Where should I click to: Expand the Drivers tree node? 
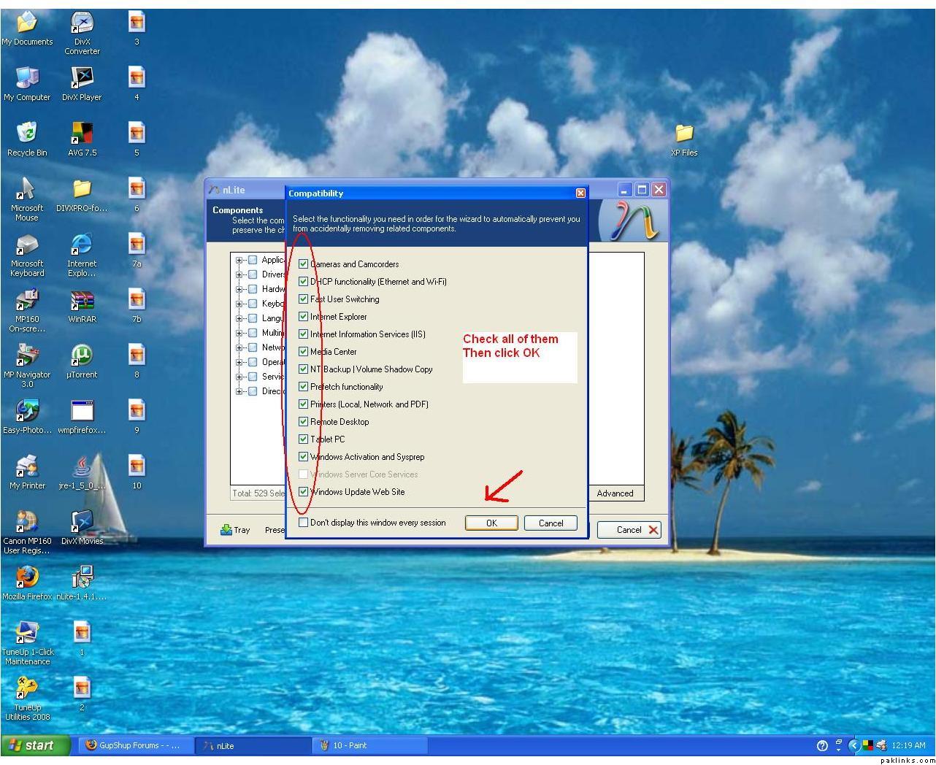[239, 274]
